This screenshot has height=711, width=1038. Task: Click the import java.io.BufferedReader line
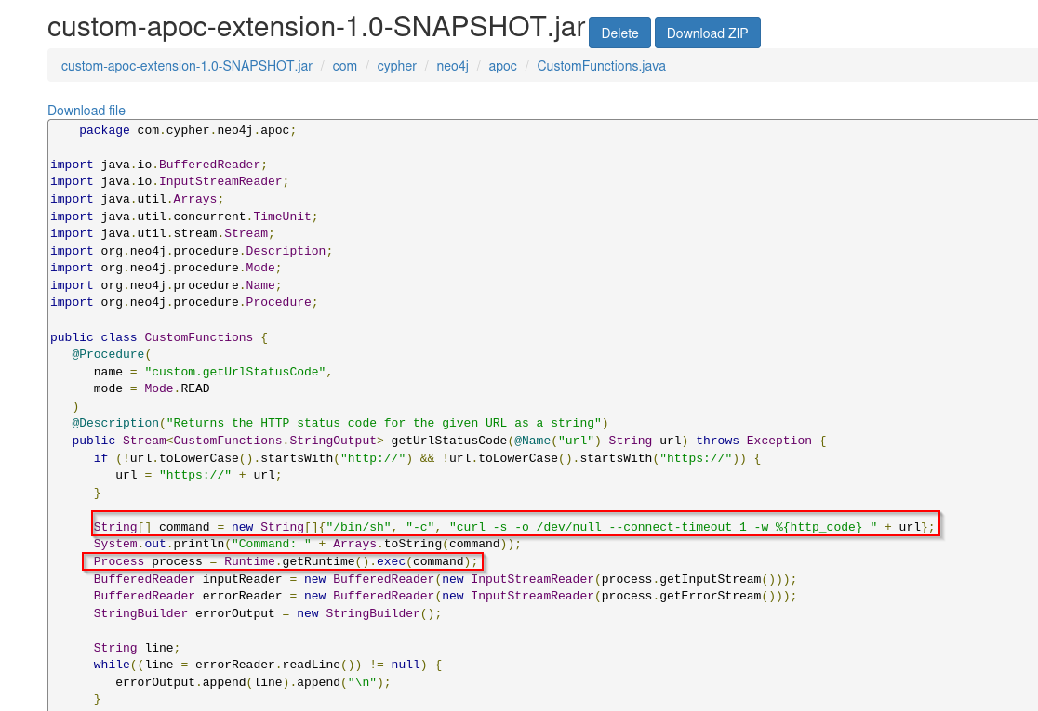click(158, 165)
